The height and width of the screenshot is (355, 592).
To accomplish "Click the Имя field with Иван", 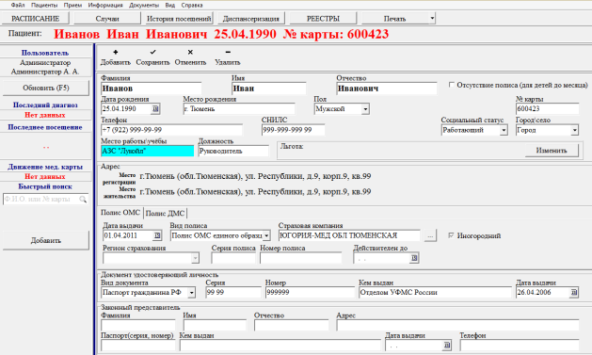I will 268,89.
